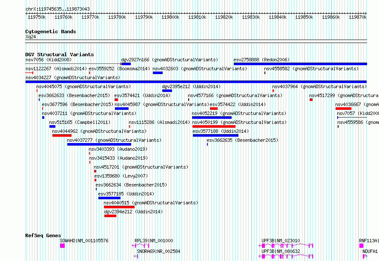Click the RNF113A gene magenta box
379x261 pixels.
(362, 246)
